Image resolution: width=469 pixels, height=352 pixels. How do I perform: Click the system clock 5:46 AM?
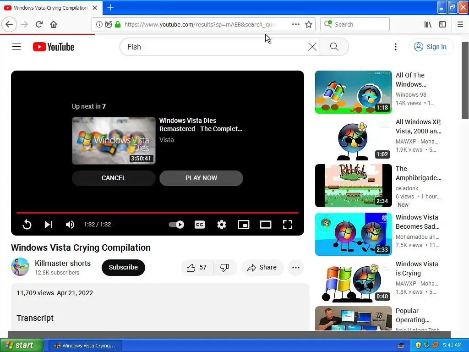click(452, 346)
